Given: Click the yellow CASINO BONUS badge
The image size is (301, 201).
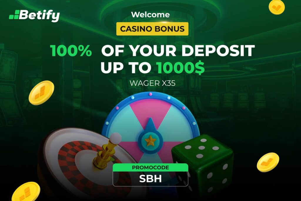Looking at the screenshot, I should (152, 29).
